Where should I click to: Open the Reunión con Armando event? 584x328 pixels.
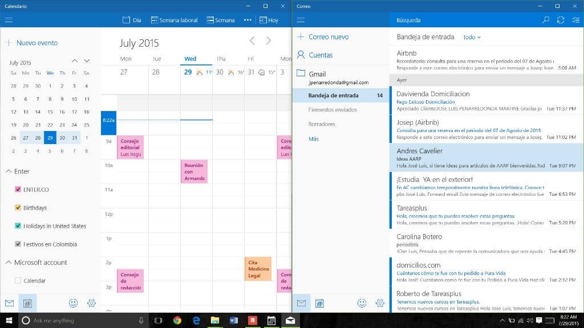[x=194, y=172]
